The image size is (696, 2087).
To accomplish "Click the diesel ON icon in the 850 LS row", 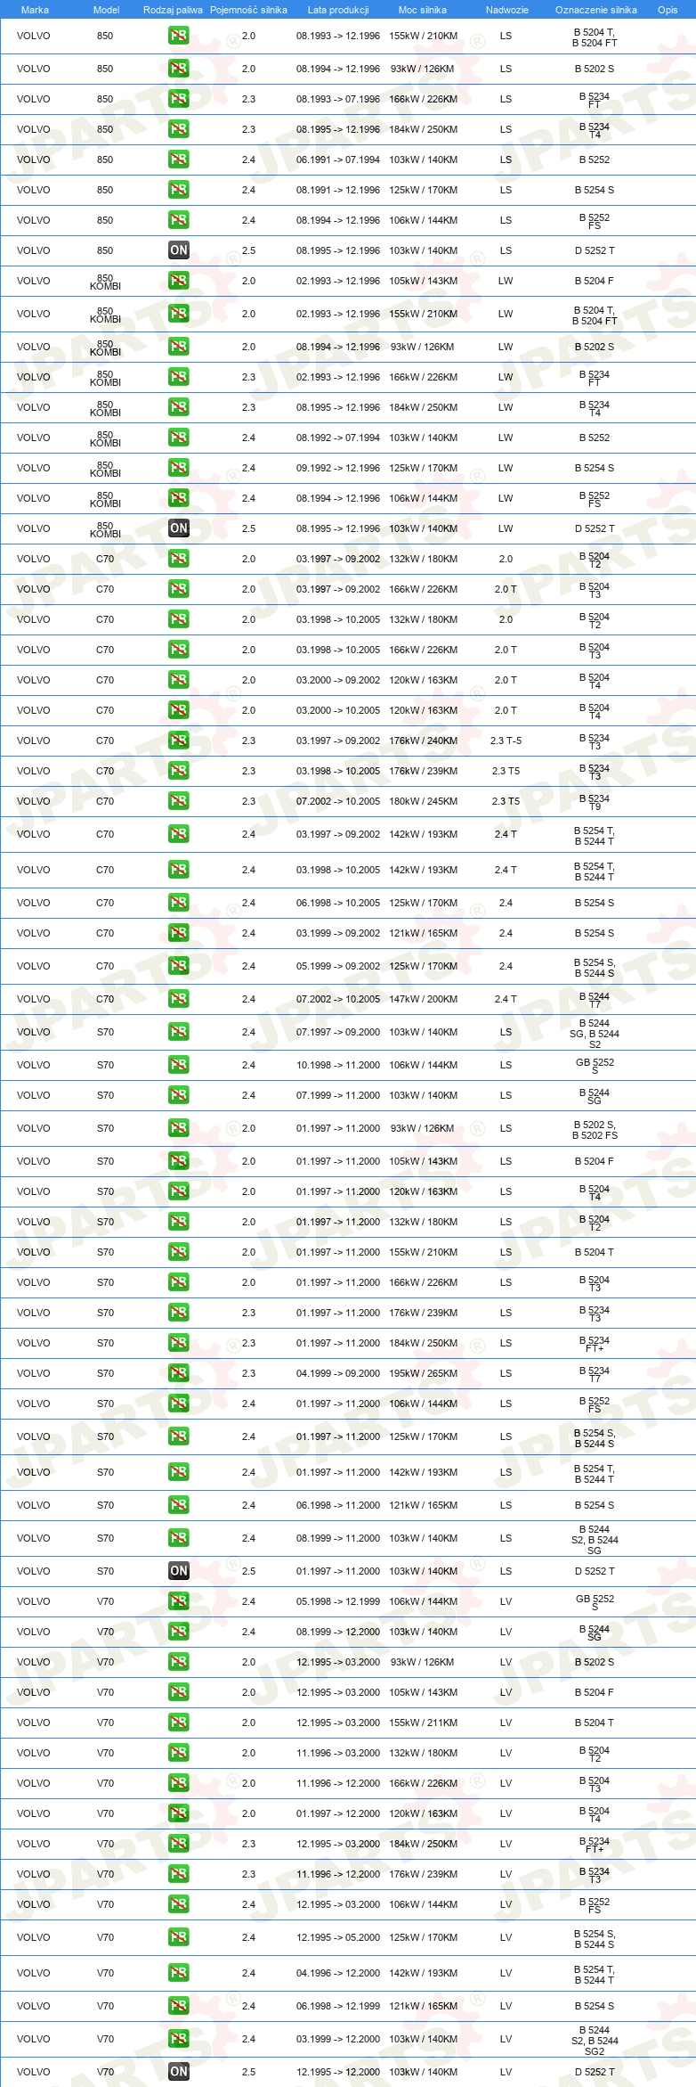I will click(179, 250).
